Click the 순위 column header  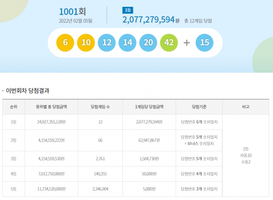14,107
